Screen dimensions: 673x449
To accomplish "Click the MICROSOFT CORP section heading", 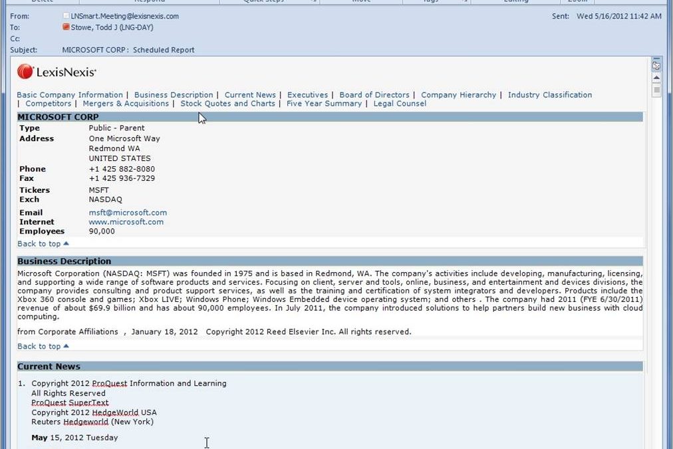I will pos(58,117).
